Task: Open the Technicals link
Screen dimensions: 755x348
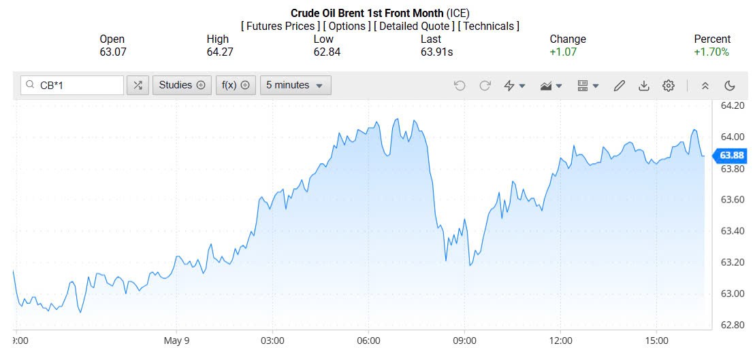Action: coord(488,26)
